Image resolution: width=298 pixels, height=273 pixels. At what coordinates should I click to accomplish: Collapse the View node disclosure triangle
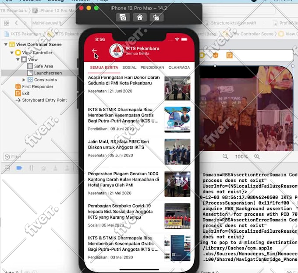click(18, 60)
